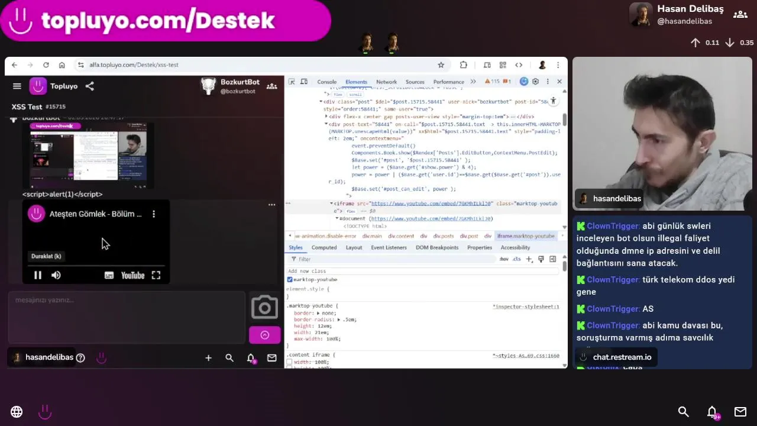Focus the Add new class field

(423, 271)
